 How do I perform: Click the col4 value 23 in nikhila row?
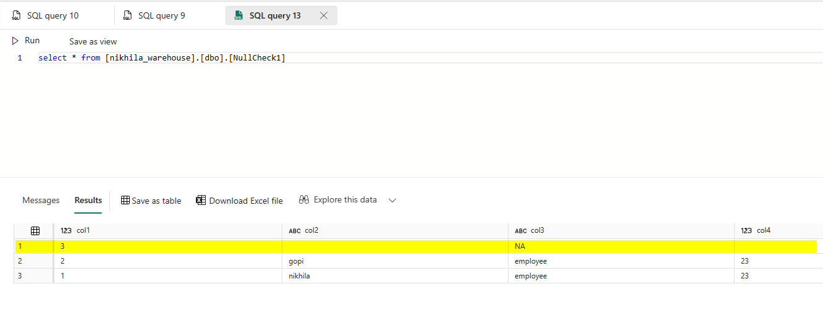pos(779,276)
